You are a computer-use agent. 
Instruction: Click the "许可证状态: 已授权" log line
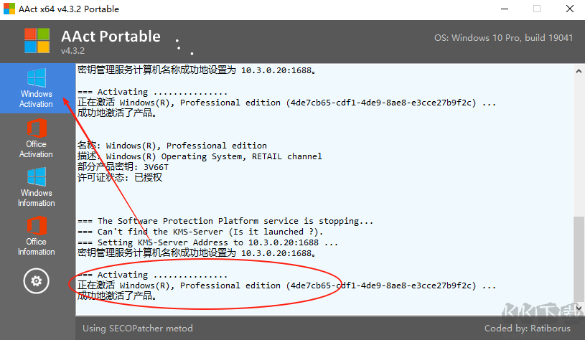[x=120, y=177]
